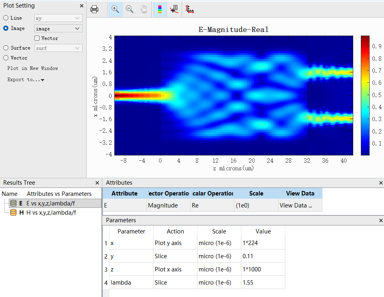The width and height of the screenshot is (384, 297).
Task: Click View Data ... for attribute E
Action: (296, 205)
